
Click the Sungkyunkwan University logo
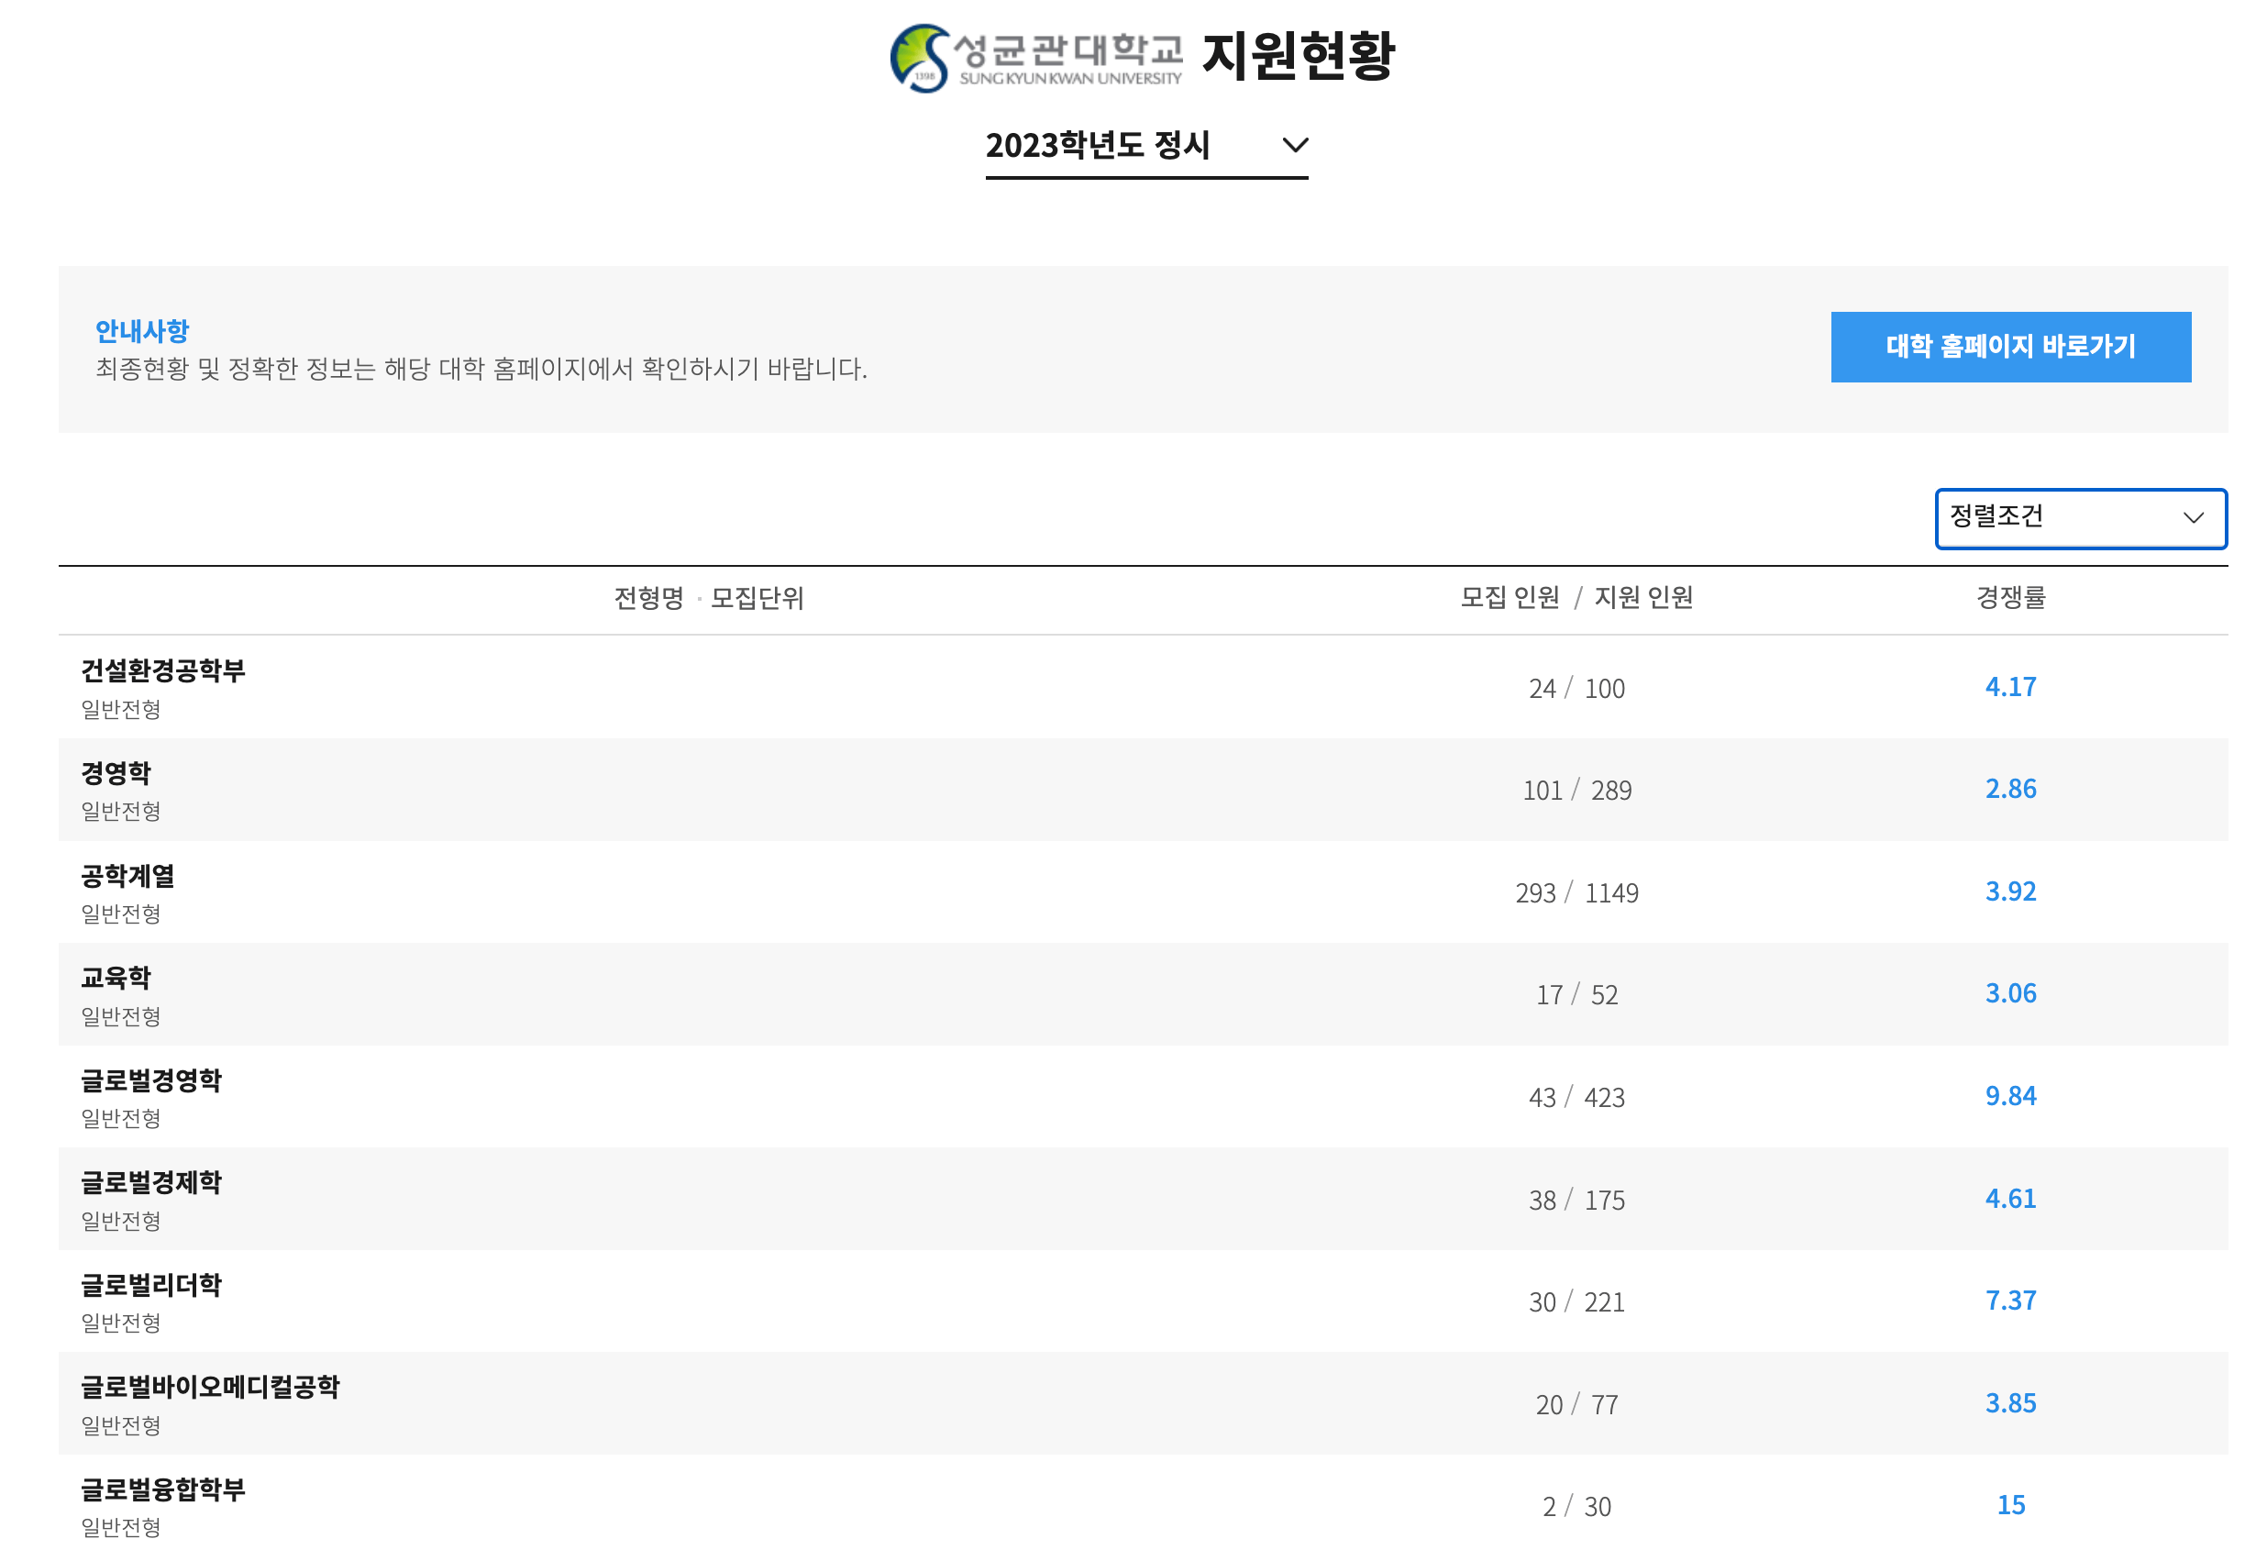[x=1034, y=63]
